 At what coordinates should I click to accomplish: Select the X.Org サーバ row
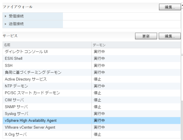click(91, 134)
